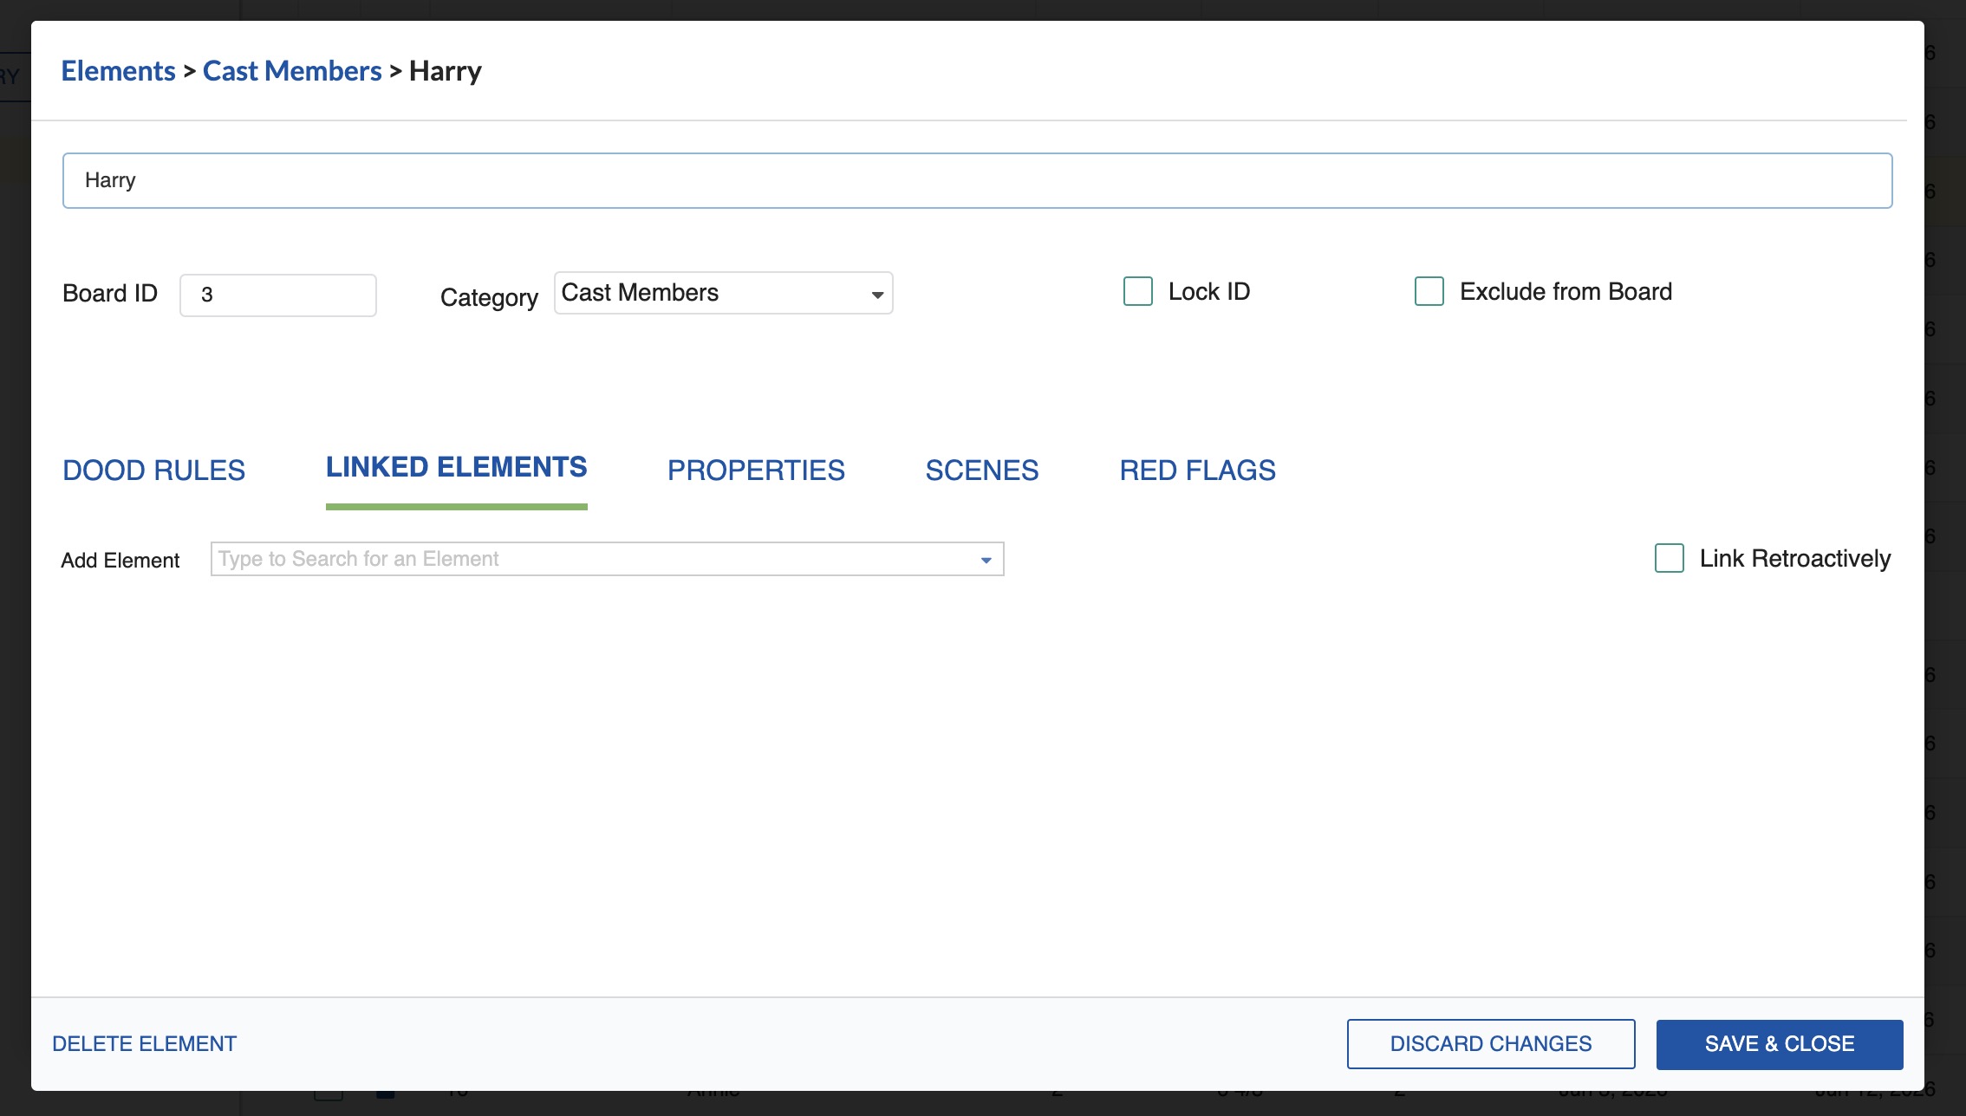View the RED FLAGS tab

click(1197, 470)
